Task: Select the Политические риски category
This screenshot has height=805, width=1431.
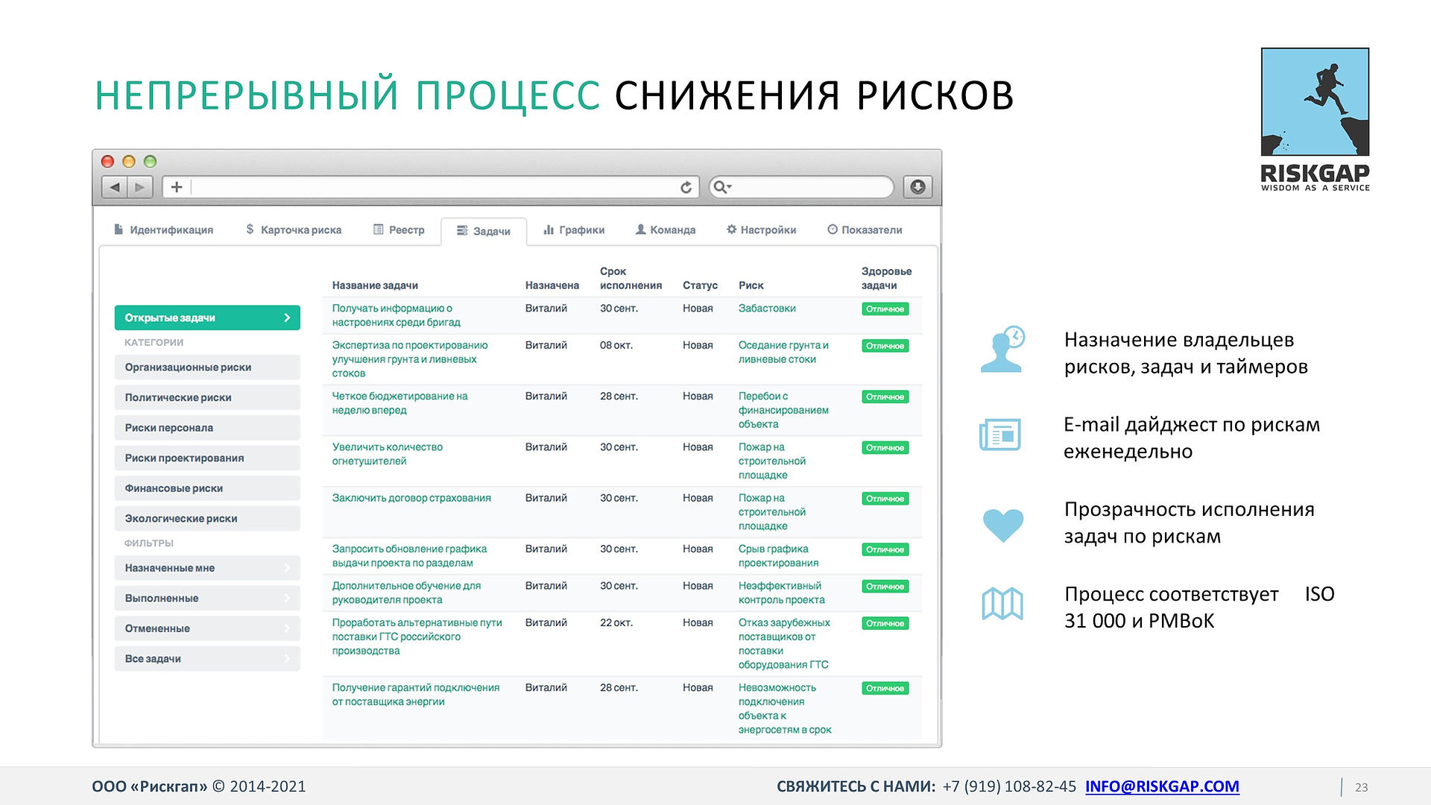Action: 207,397
